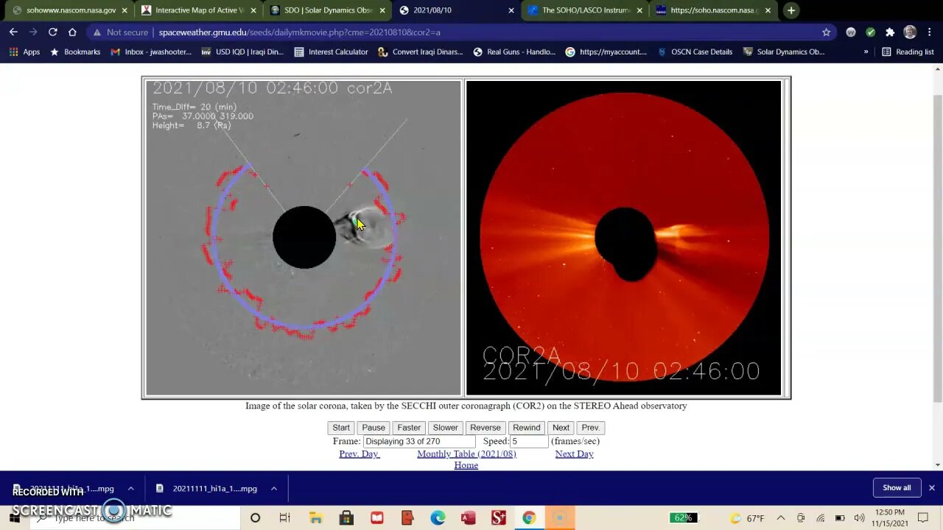Open the USD IQD Iraqi Dinar bookmark

point(242,52)
